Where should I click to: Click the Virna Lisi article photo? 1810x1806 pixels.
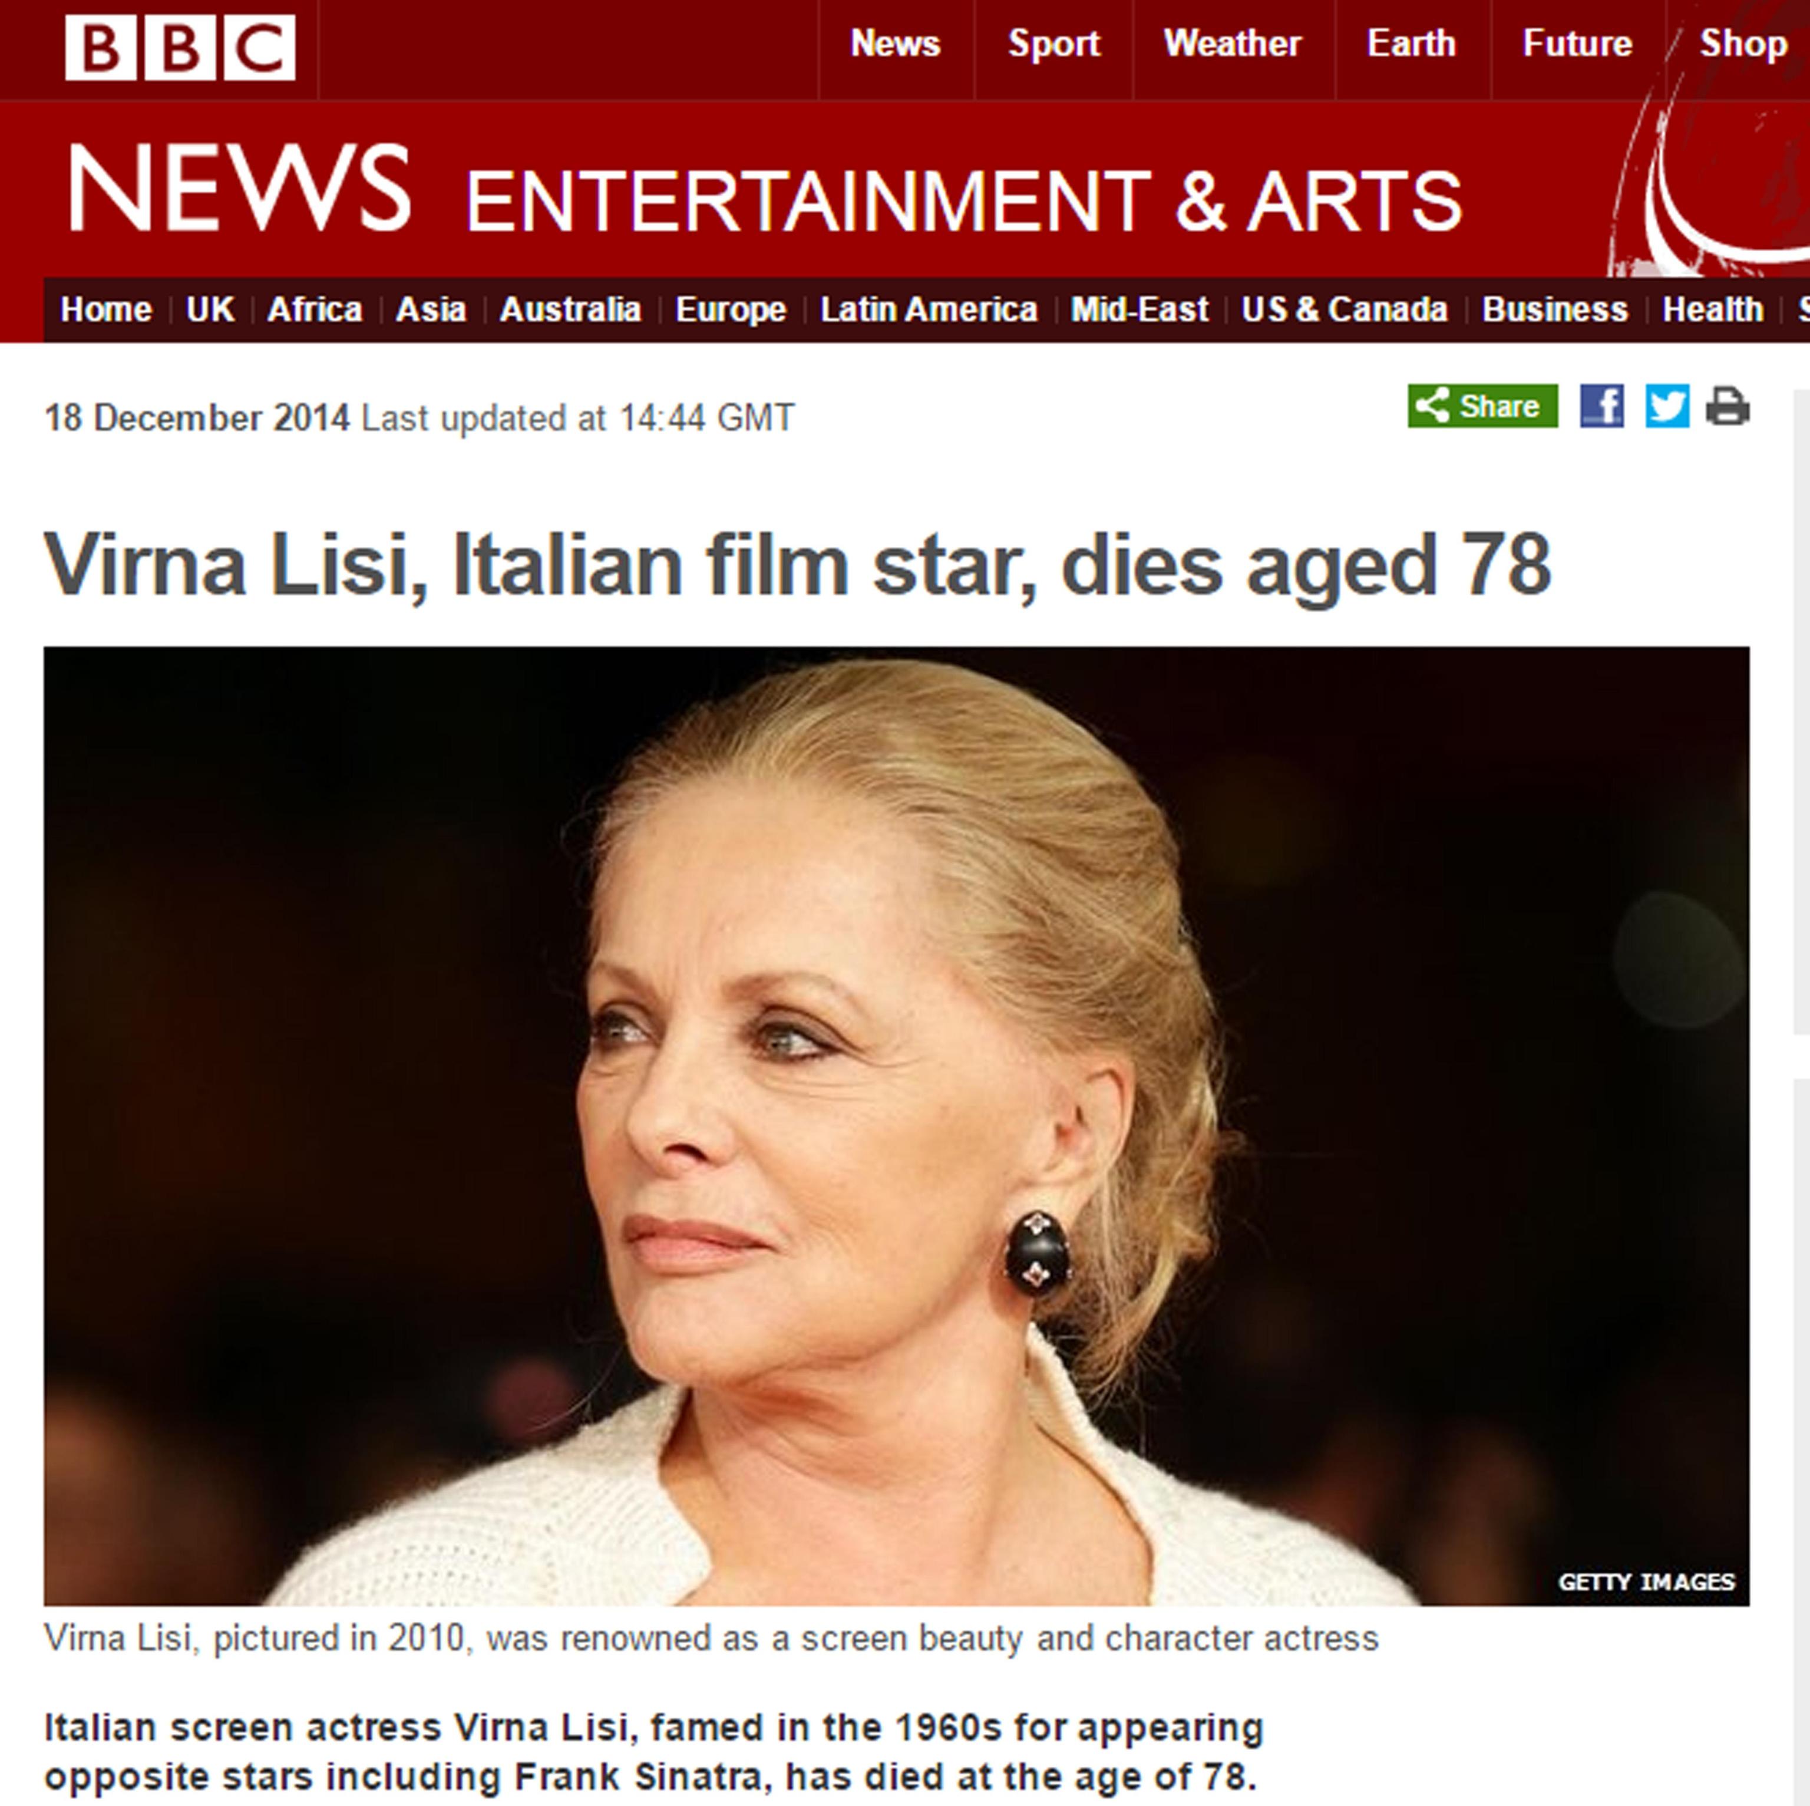pos(897,1126)
